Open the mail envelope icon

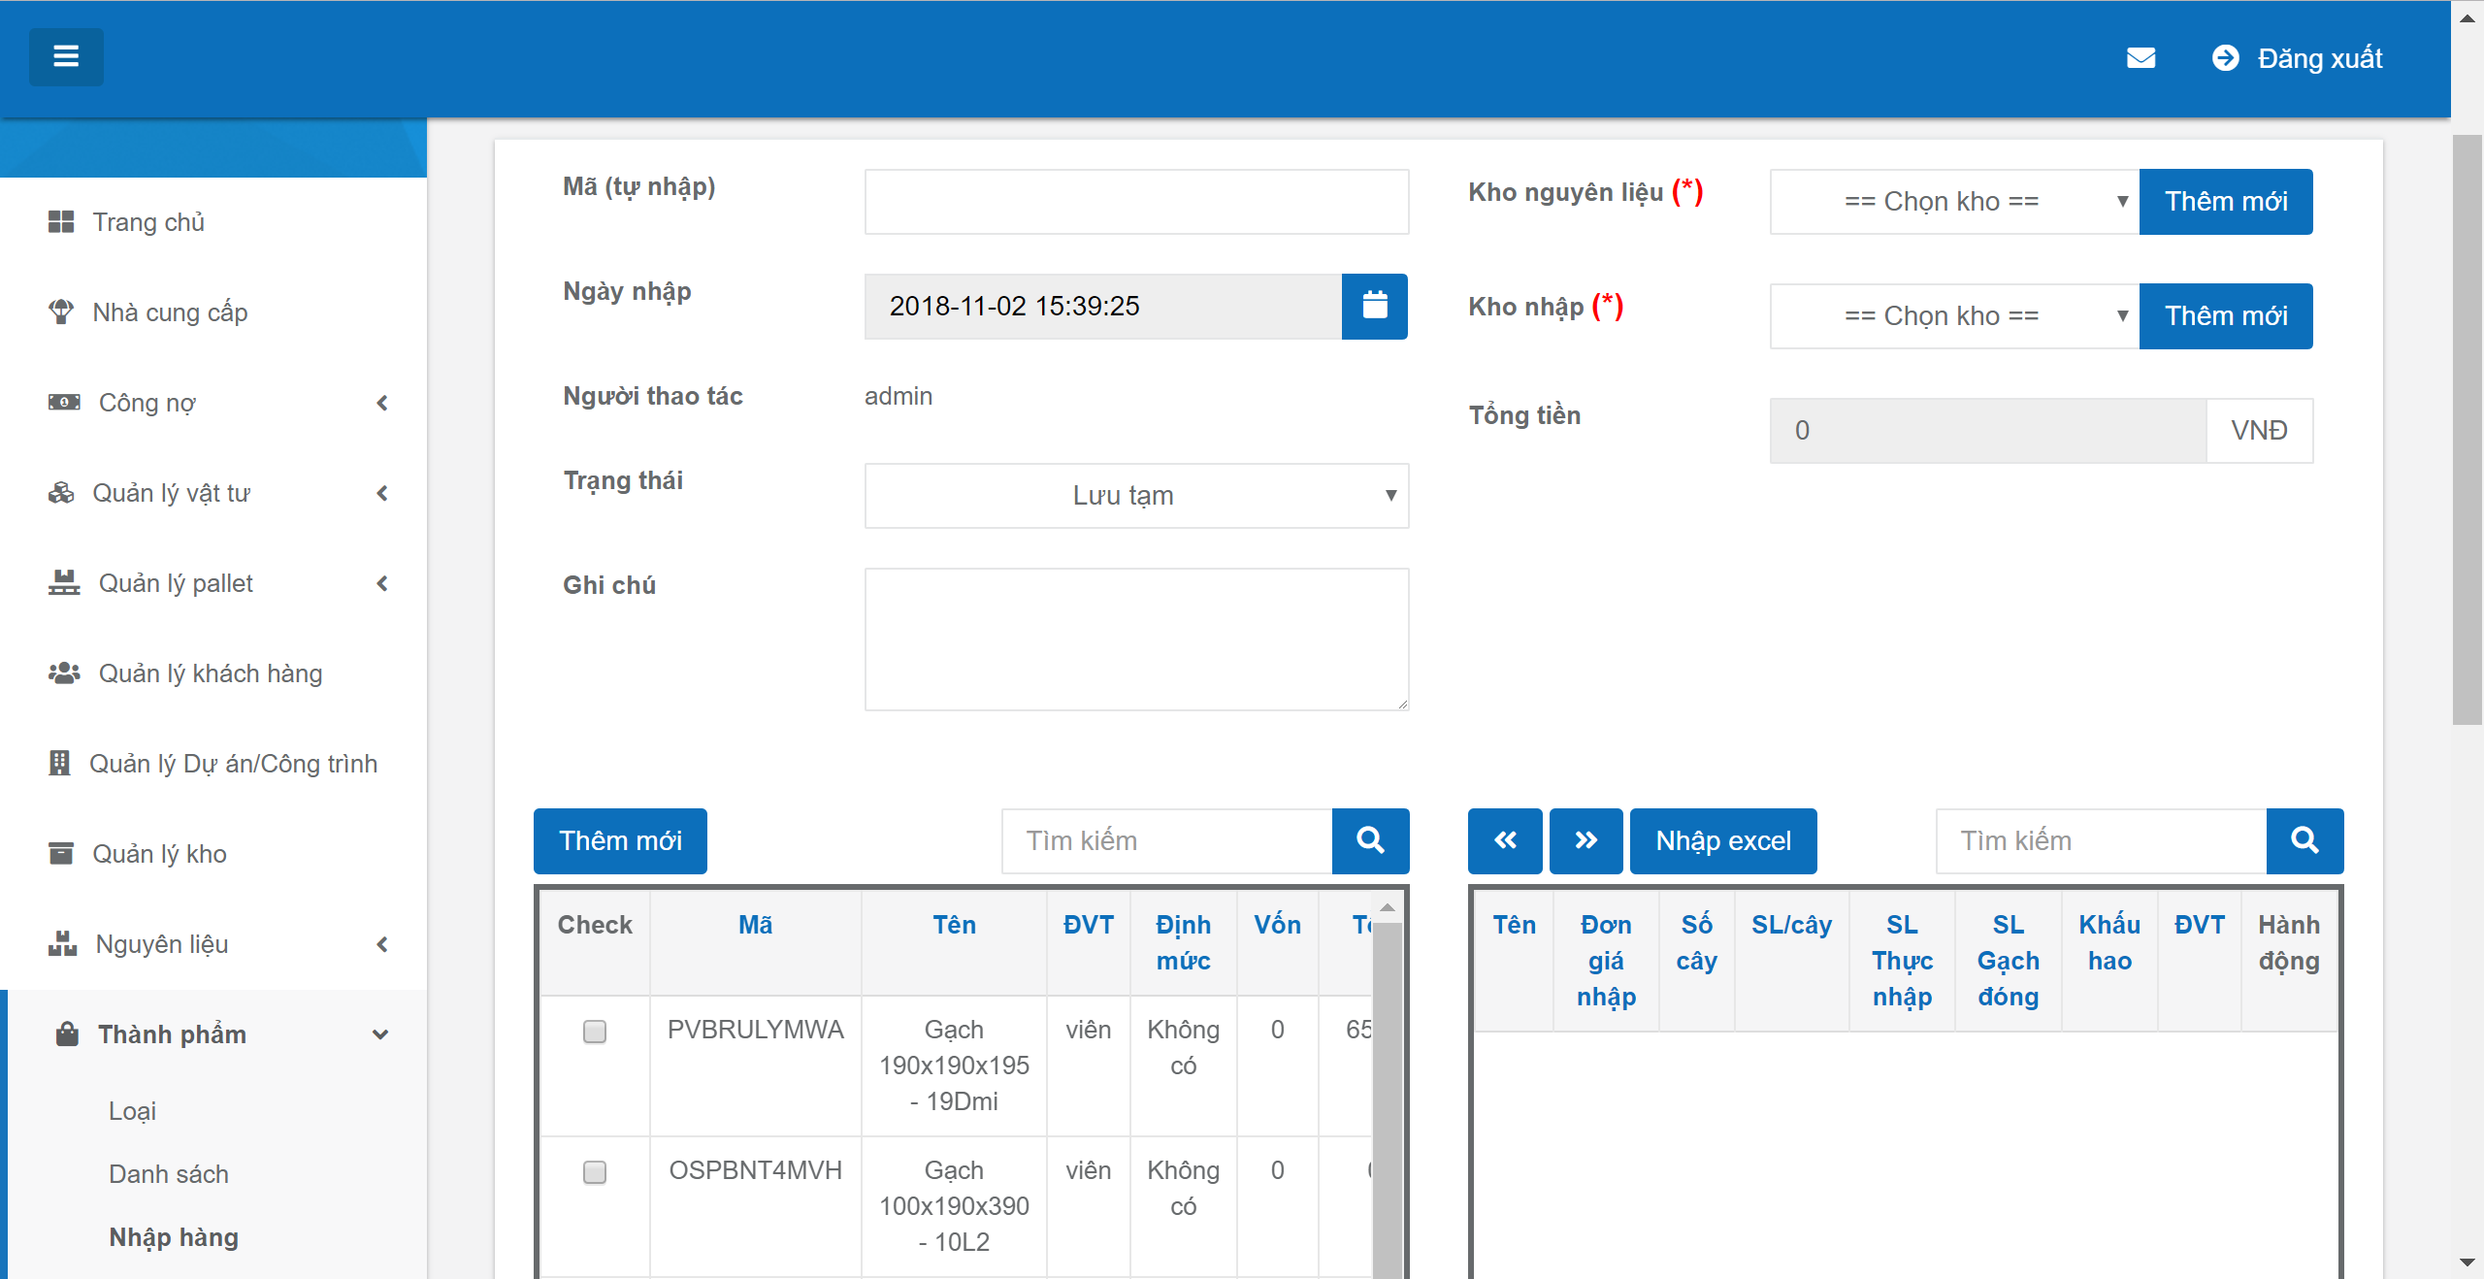click(x=2141, y=58)
